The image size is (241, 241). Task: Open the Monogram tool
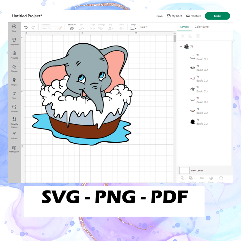click(x=14, y=149)
